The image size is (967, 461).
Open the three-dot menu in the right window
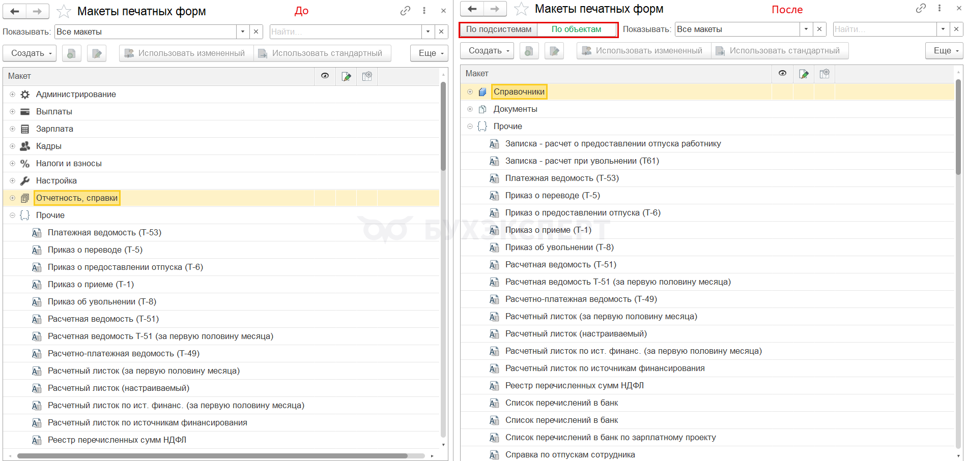tap(940, 8)
